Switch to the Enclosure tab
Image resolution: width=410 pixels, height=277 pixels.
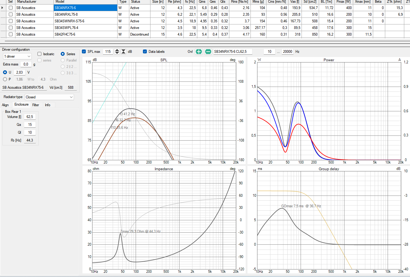(x=21, y=104)
